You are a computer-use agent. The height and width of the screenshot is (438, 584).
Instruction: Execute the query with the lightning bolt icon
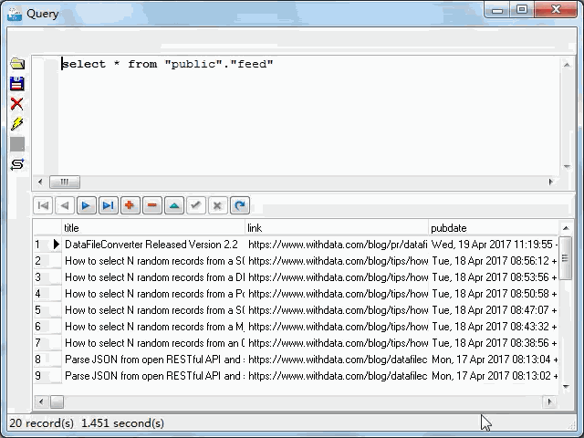point(16,124)
